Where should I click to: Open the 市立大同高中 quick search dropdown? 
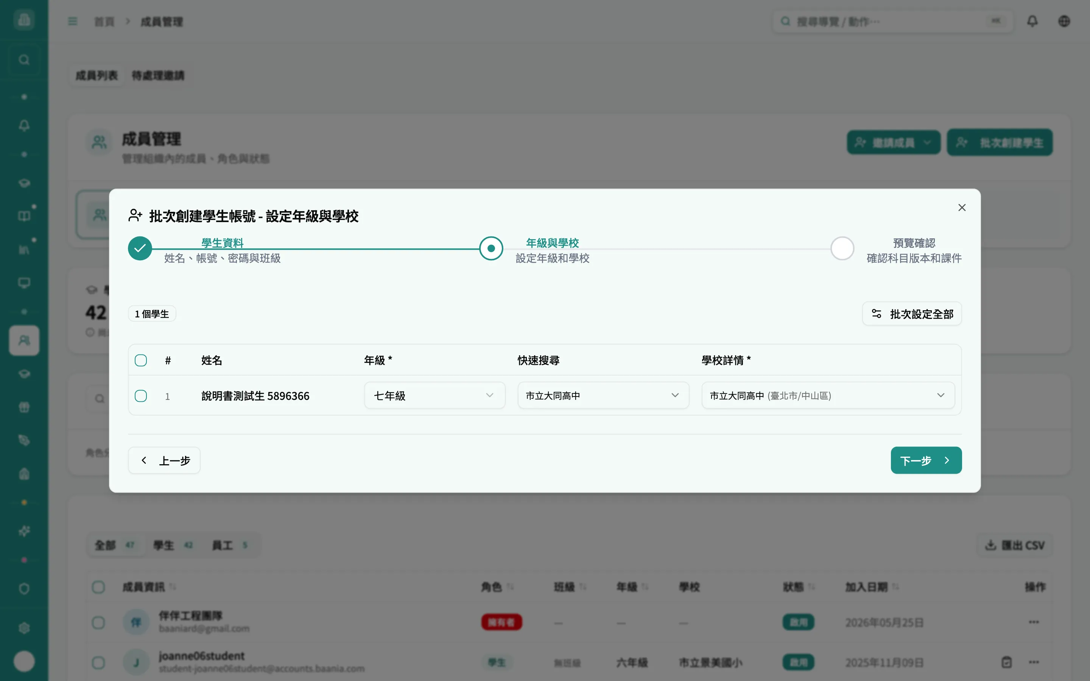click(603, 395)
